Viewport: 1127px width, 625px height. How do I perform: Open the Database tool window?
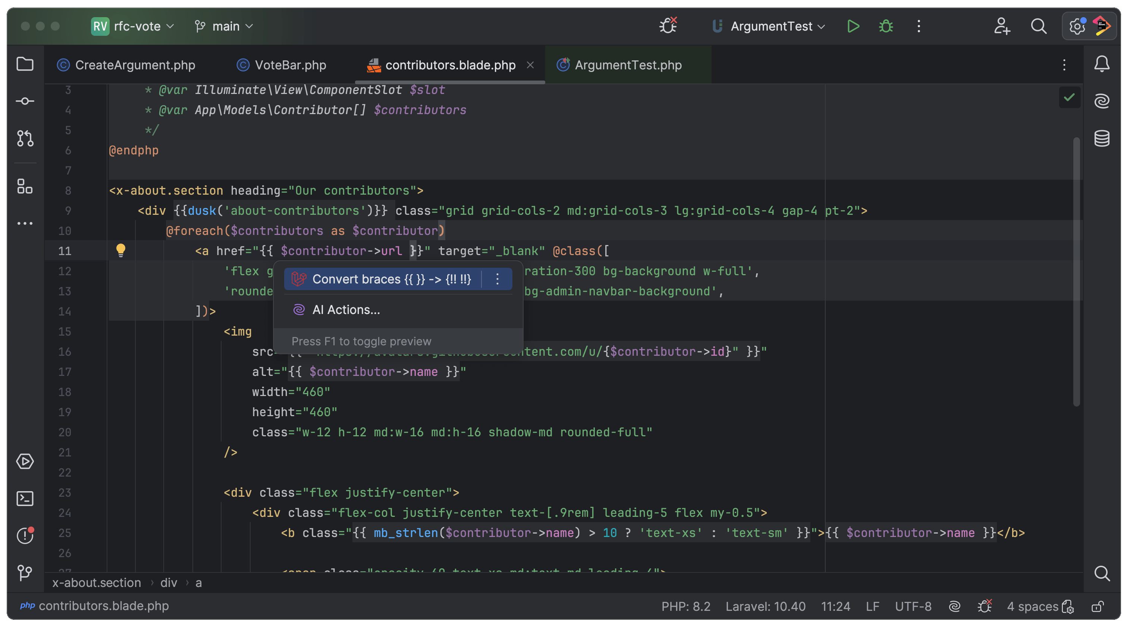(1102, 139)
